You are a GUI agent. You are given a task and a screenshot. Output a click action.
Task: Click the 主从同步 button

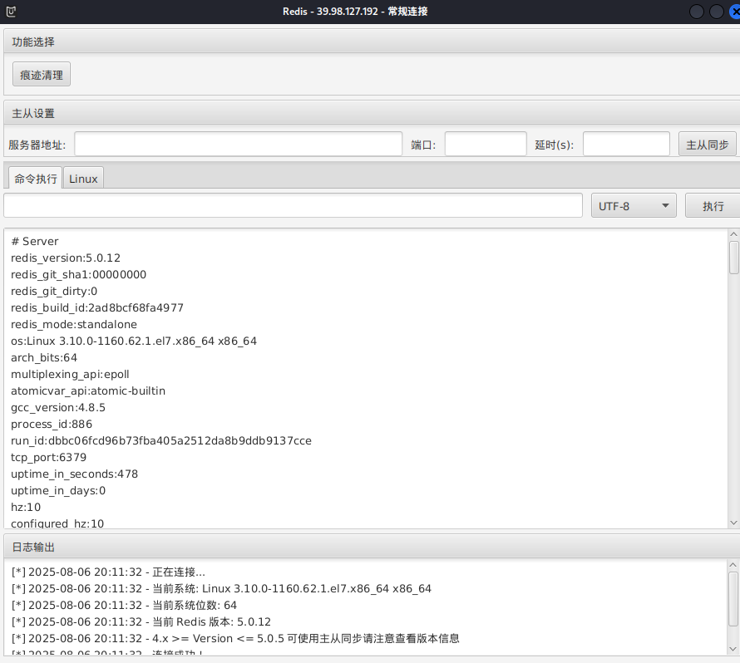click(x=707, y=145)
